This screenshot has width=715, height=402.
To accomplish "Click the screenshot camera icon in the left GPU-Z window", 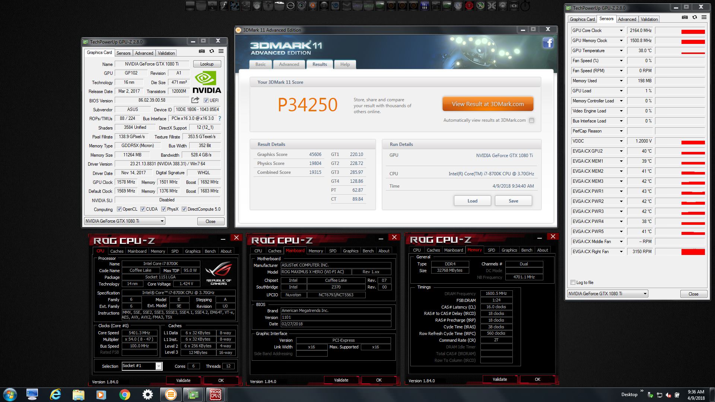I will tap(201, 51).
